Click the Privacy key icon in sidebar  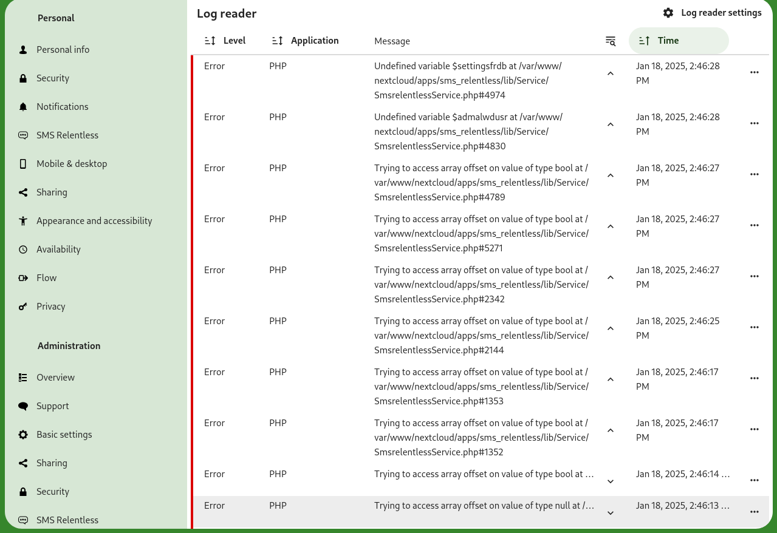(x=23, y=307)
